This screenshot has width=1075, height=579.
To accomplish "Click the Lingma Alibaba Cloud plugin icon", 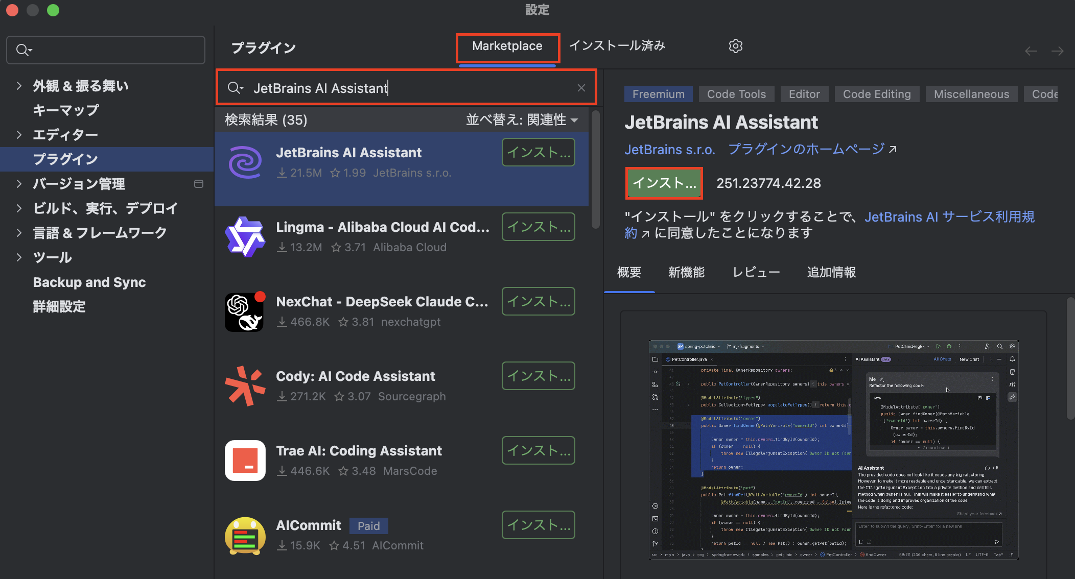I will click(245, 237).
